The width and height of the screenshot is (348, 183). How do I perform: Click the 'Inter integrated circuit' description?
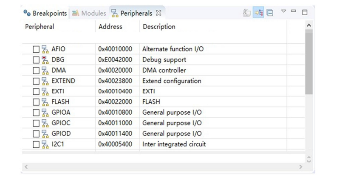point(174,144)
